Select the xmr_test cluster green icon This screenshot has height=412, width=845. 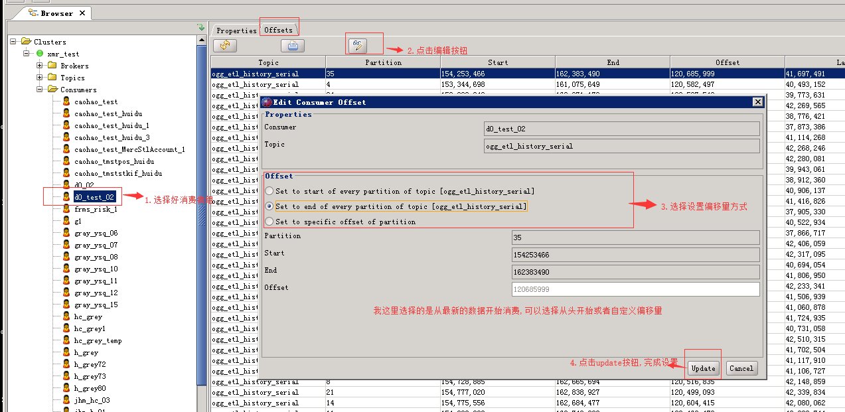pyautogui.click(x=40, y=54)
